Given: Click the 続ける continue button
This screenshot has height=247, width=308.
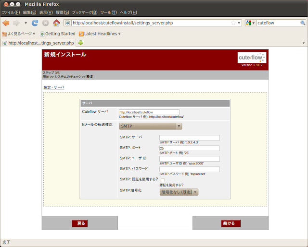Looking at the screenshot, I should pos(231,223).
